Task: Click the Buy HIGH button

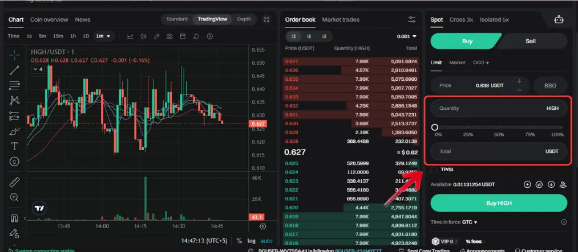Action: pyautogui.click(x=499, y=203)
